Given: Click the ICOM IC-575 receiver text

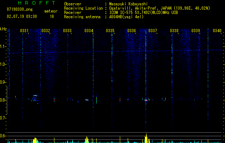Looking at the screenshot, I should (x=143, y=13).
